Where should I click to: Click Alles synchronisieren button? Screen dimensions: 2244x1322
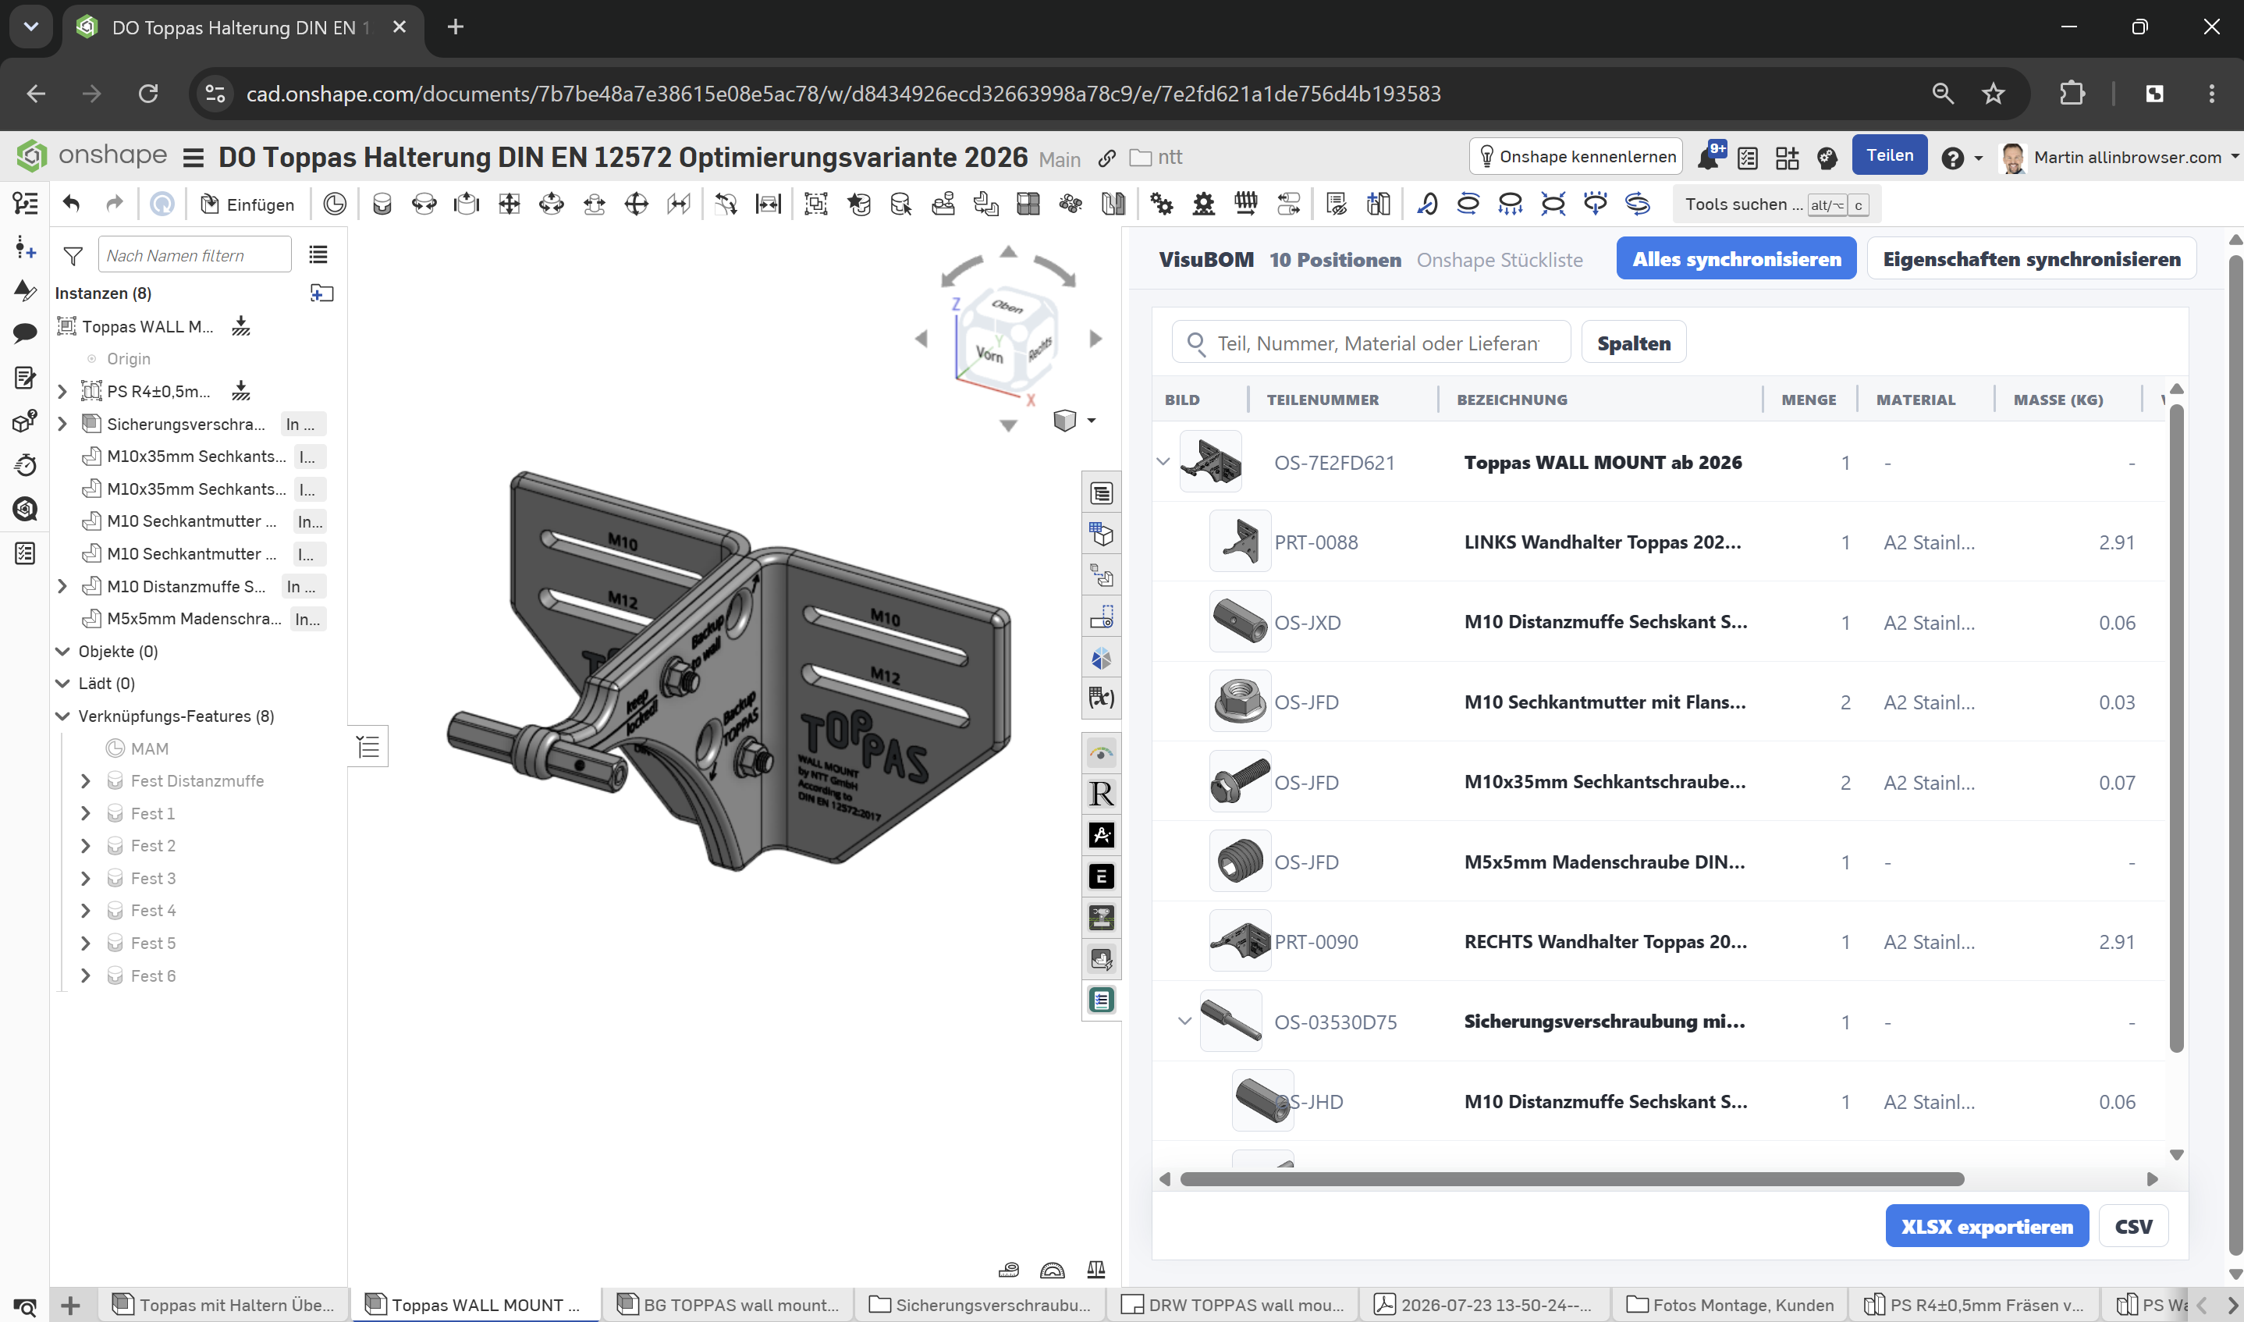click(x=1735, y=258)
